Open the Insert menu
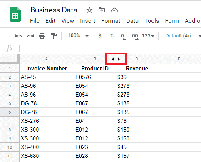 pyautogui.click(x=88, y=21)
